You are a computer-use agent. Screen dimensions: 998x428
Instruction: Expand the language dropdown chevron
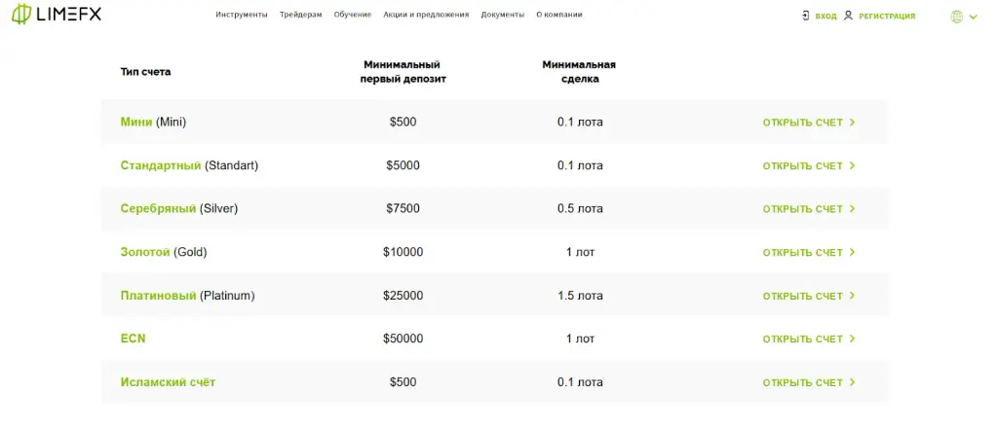coord(974,18)
